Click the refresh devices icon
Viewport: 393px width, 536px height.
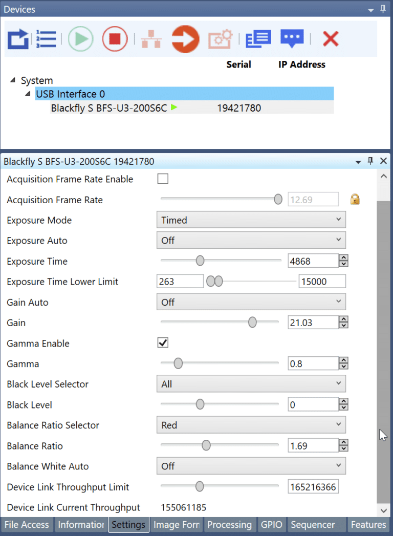18,39
